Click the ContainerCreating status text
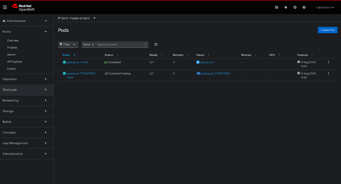This screenshot has height=184, width=341. (119, 74)
